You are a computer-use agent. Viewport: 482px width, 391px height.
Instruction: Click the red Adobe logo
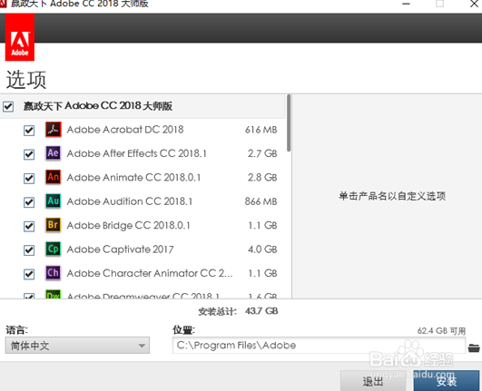(x=20, y=37)
